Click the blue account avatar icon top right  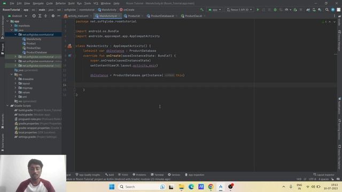click(x=333, y=10)
